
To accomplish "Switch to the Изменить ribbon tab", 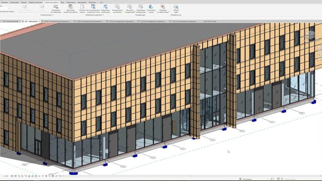I will coord(93,3).
